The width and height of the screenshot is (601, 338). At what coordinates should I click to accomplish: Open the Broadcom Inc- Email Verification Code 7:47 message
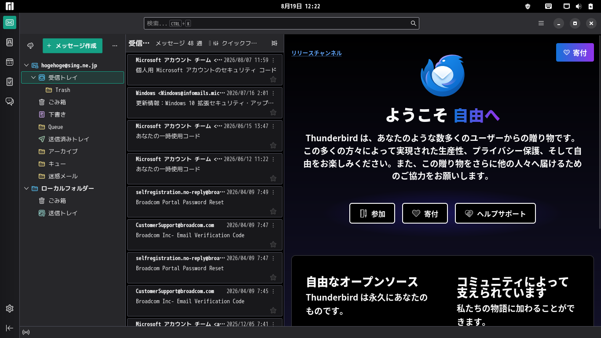[205, 235]
